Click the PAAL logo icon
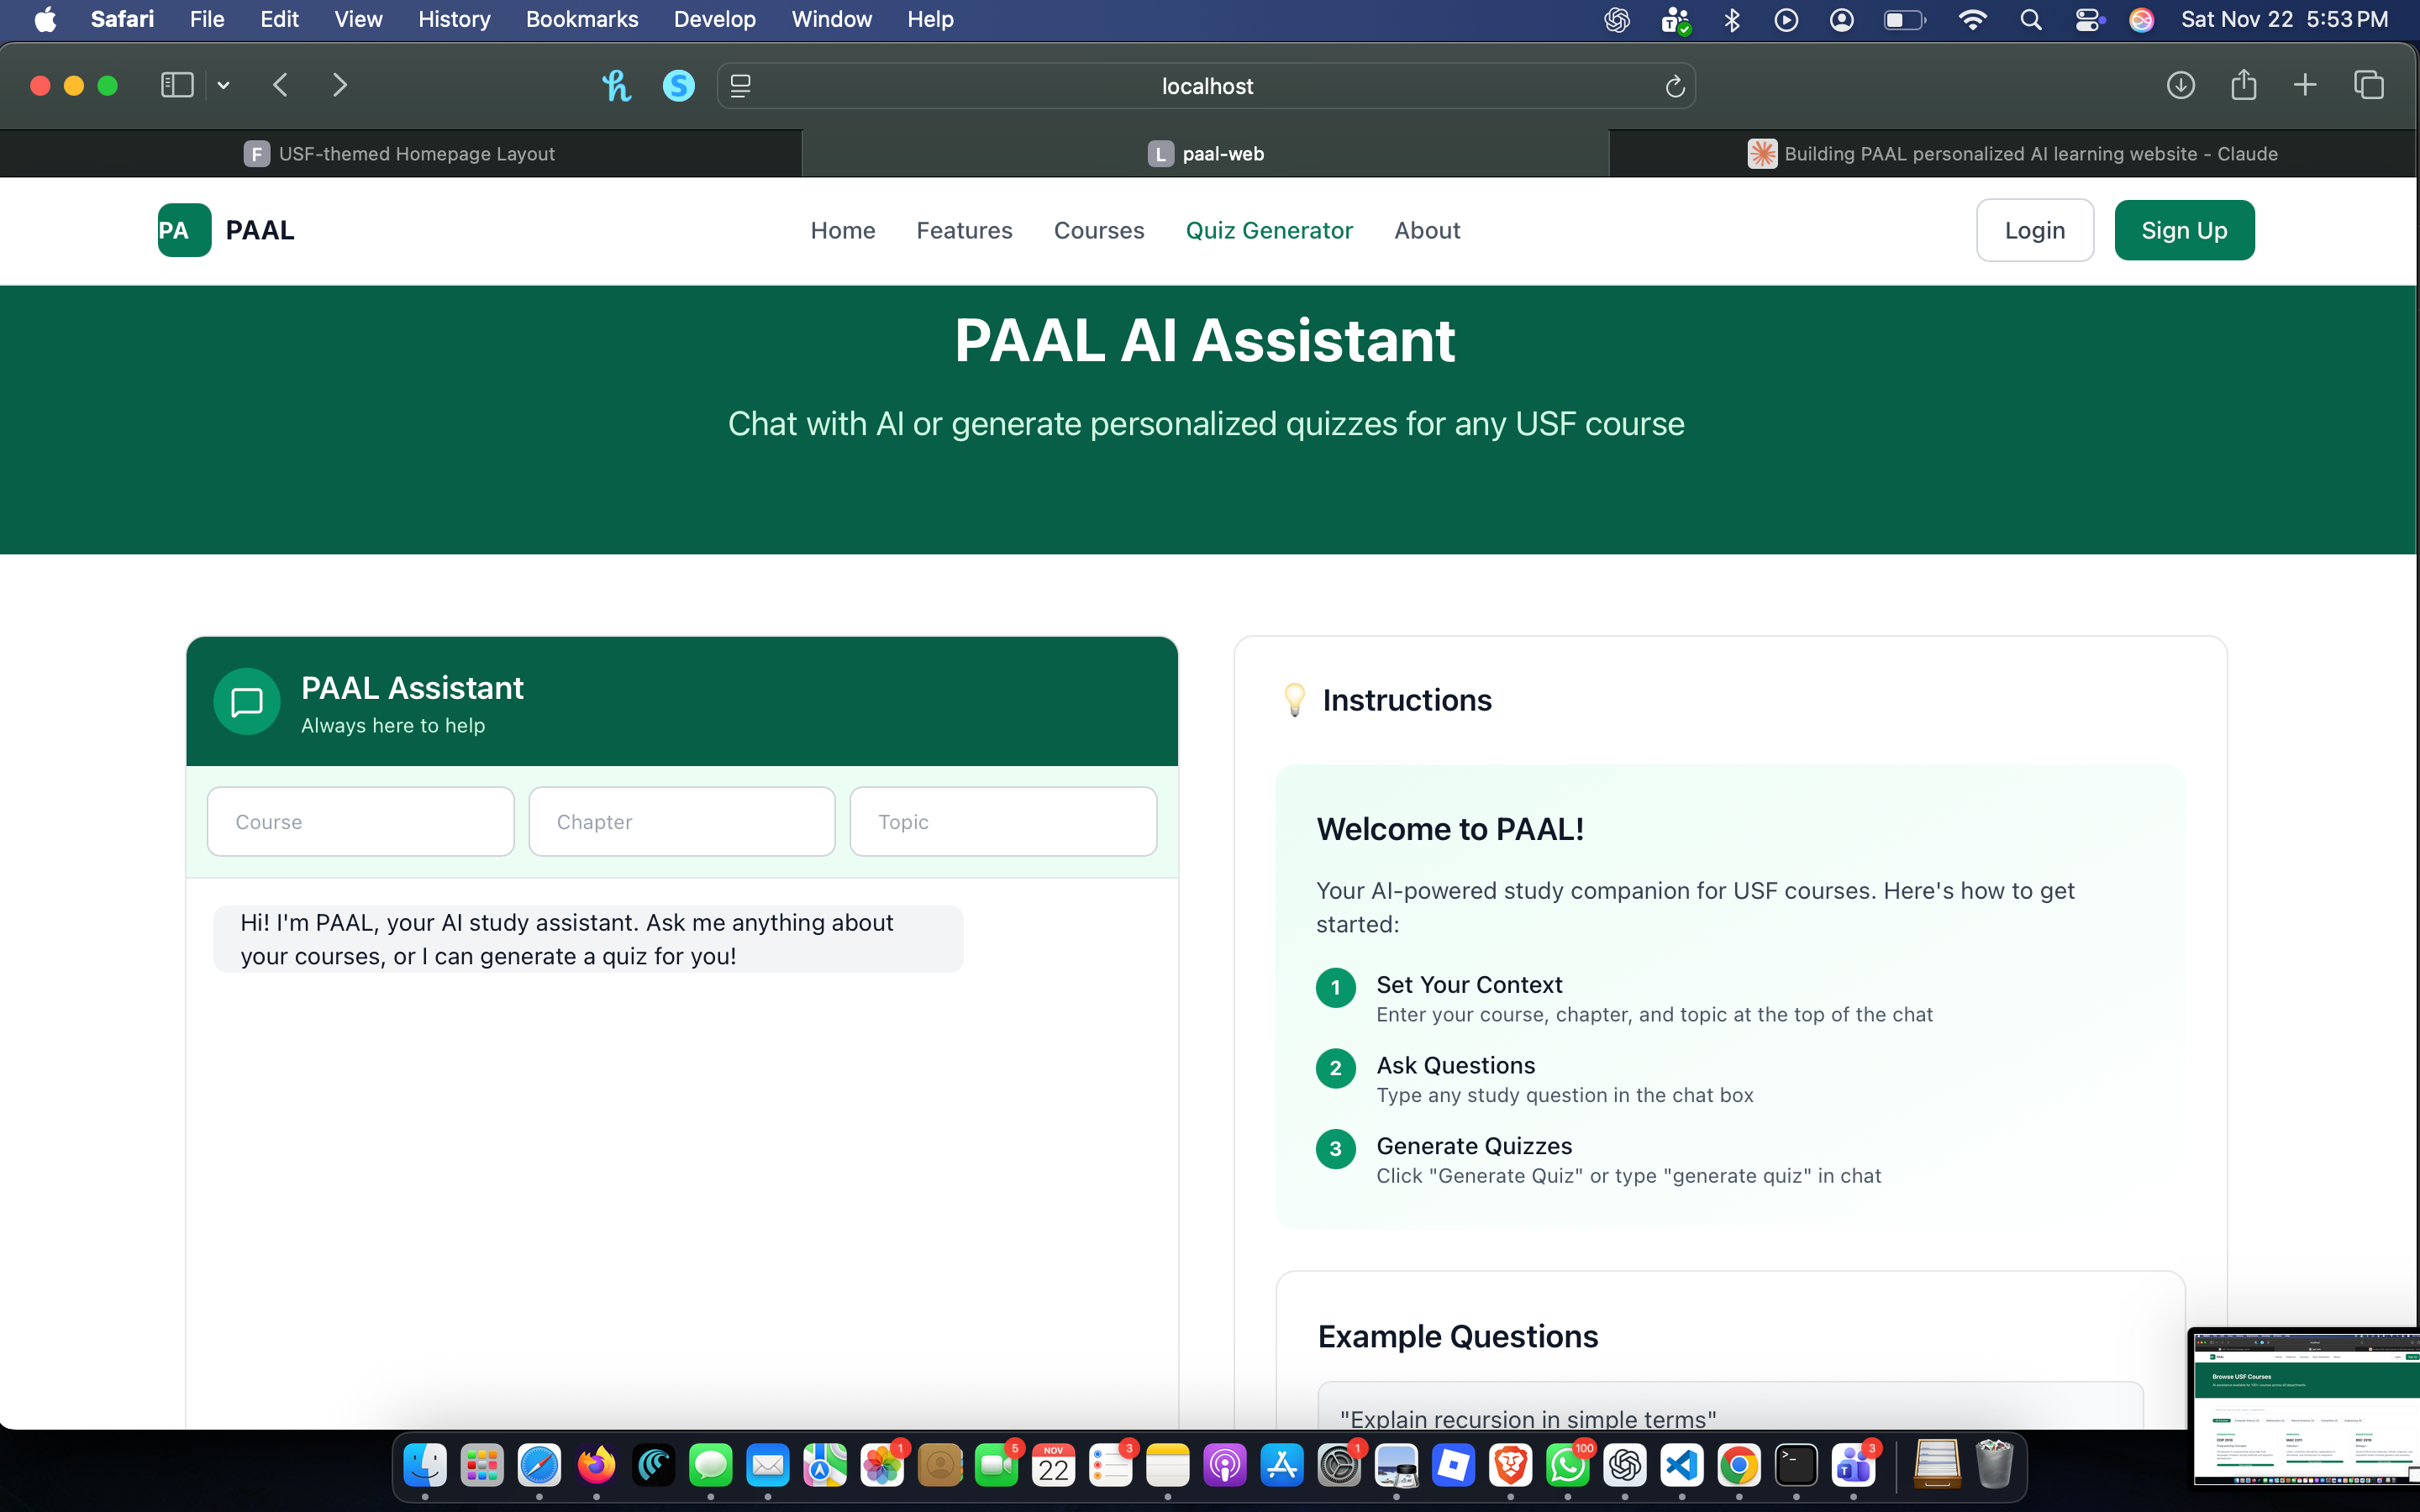This screenshot has width=2420, height=1512. 184,230
